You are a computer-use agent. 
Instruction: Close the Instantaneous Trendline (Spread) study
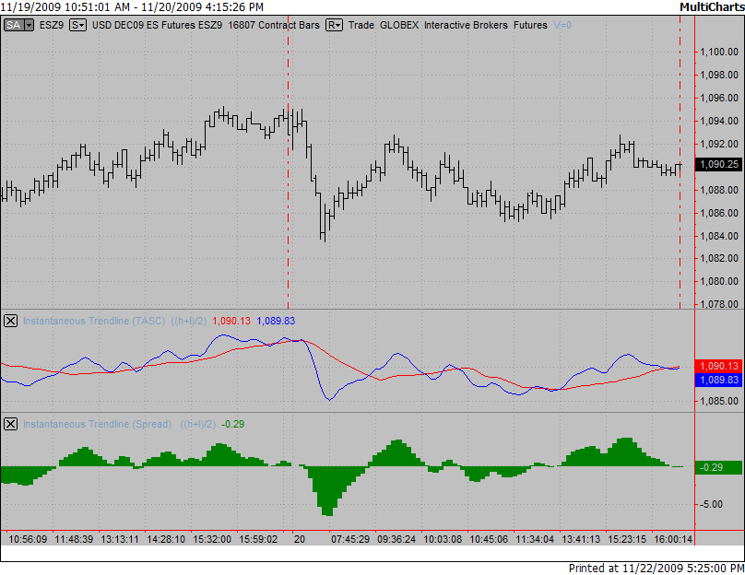(10, 424)
